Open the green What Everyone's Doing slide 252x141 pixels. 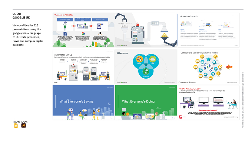(146, 103)
